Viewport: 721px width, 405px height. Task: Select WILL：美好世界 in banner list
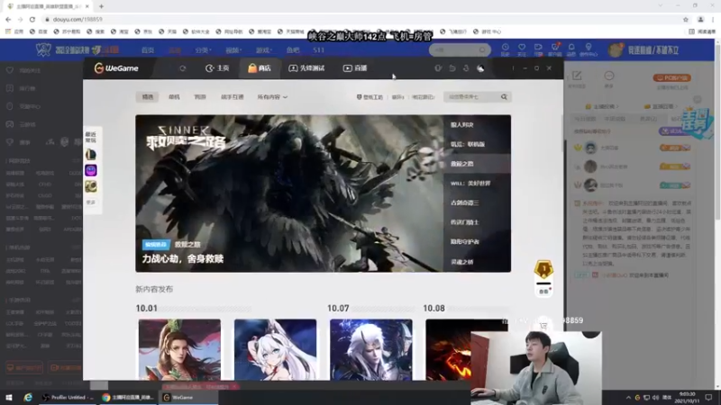click(478, 184)
